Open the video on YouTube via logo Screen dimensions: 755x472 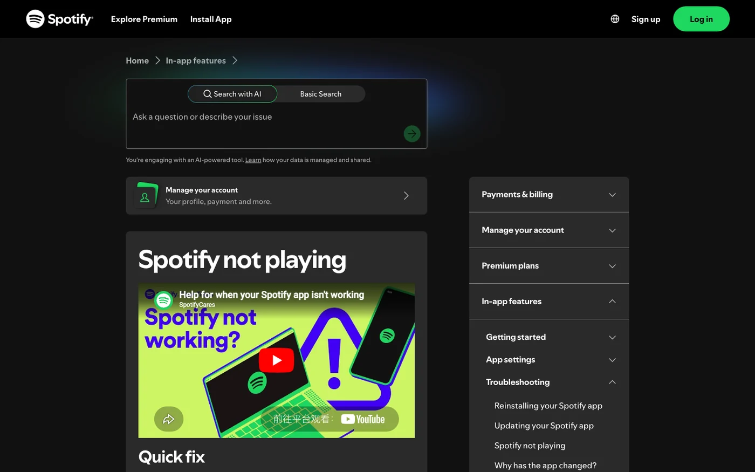pyautogui.click(x=363, y=419)
